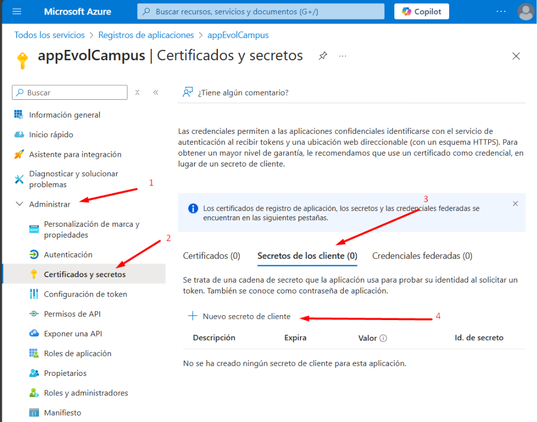Click the Id. de secreto column header

point(479,338)
